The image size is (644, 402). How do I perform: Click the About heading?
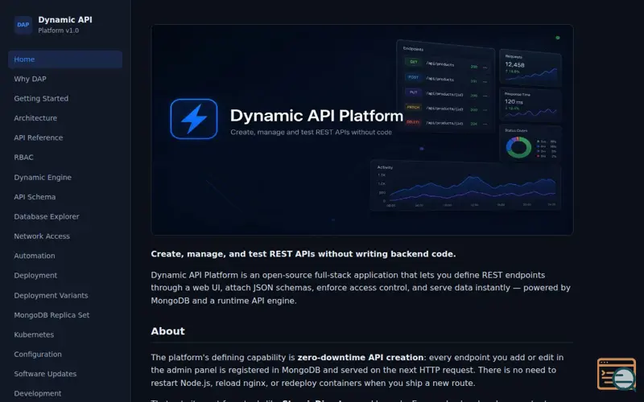tap(167, 331)
